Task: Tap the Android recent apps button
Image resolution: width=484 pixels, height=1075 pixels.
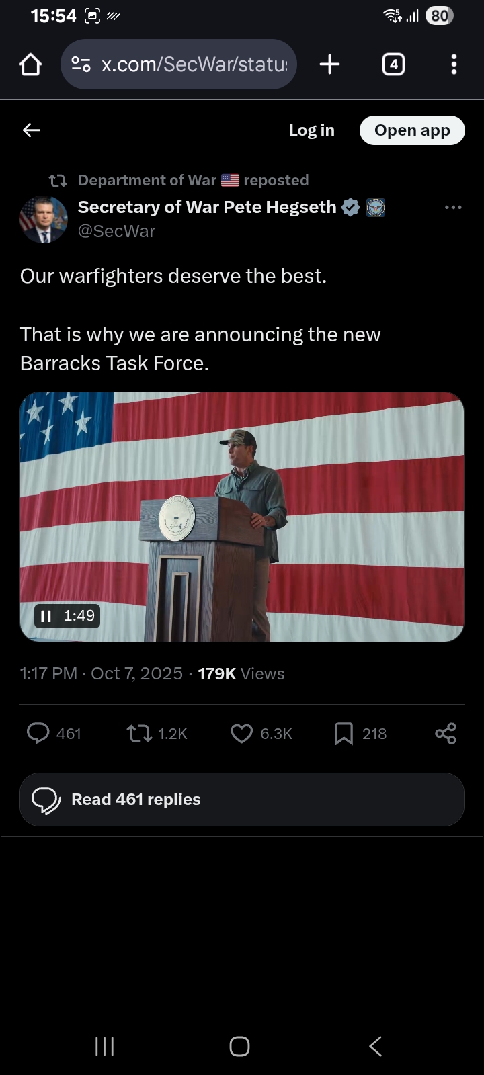Action: pyautogui.click(x=105, y=1046)
